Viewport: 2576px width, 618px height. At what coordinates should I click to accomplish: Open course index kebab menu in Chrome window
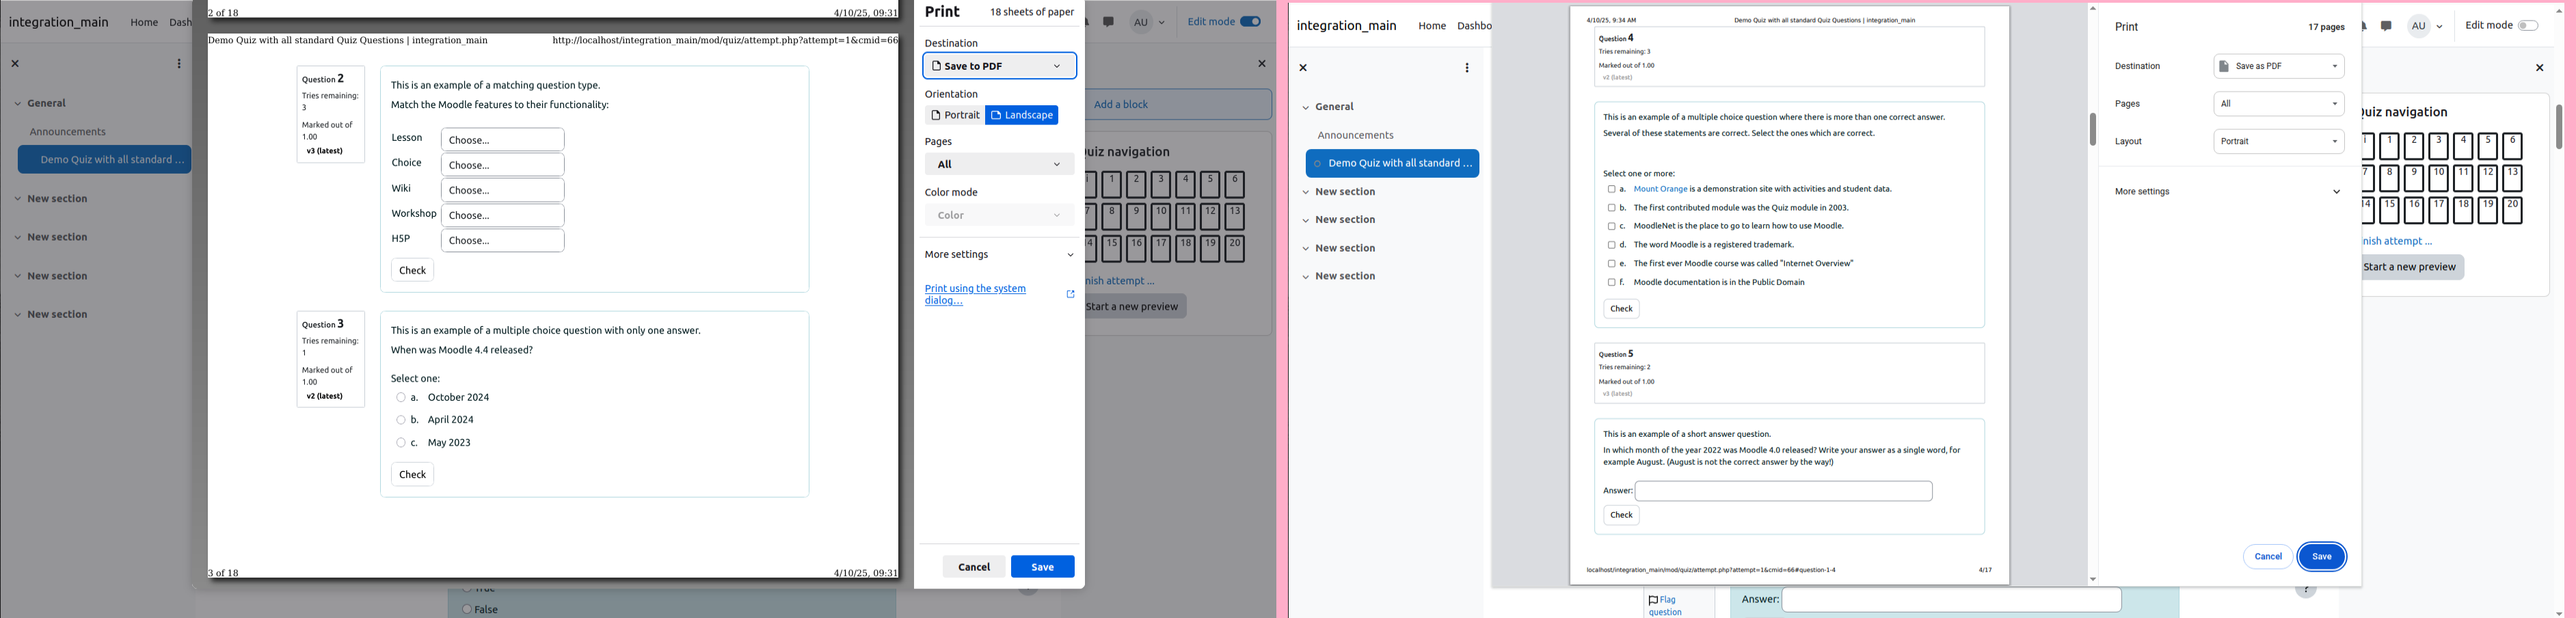[x=1467, y=68]
